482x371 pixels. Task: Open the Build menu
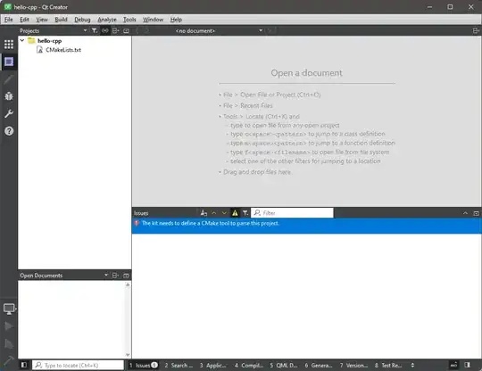(61, 20)
